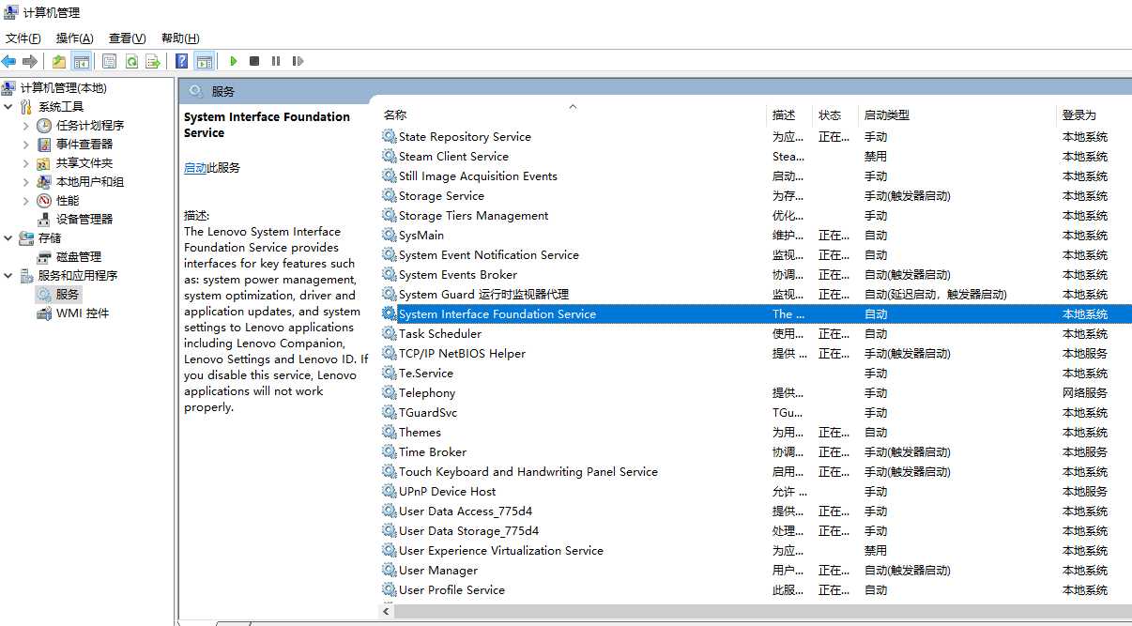Click the gear icon beside SysMain
Viewport: 1132px width, 626px height.
(390, 236)
